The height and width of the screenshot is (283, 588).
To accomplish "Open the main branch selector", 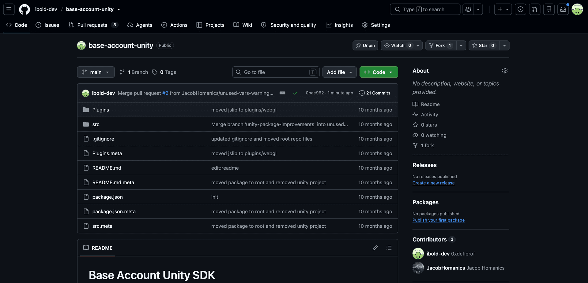I will pos(96,72).
